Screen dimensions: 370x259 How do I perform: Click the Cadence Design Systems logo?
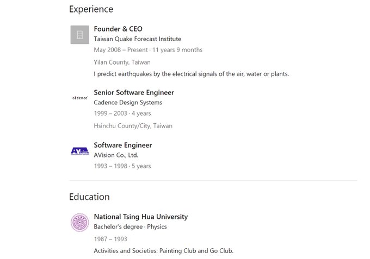(x=80, y=98)
